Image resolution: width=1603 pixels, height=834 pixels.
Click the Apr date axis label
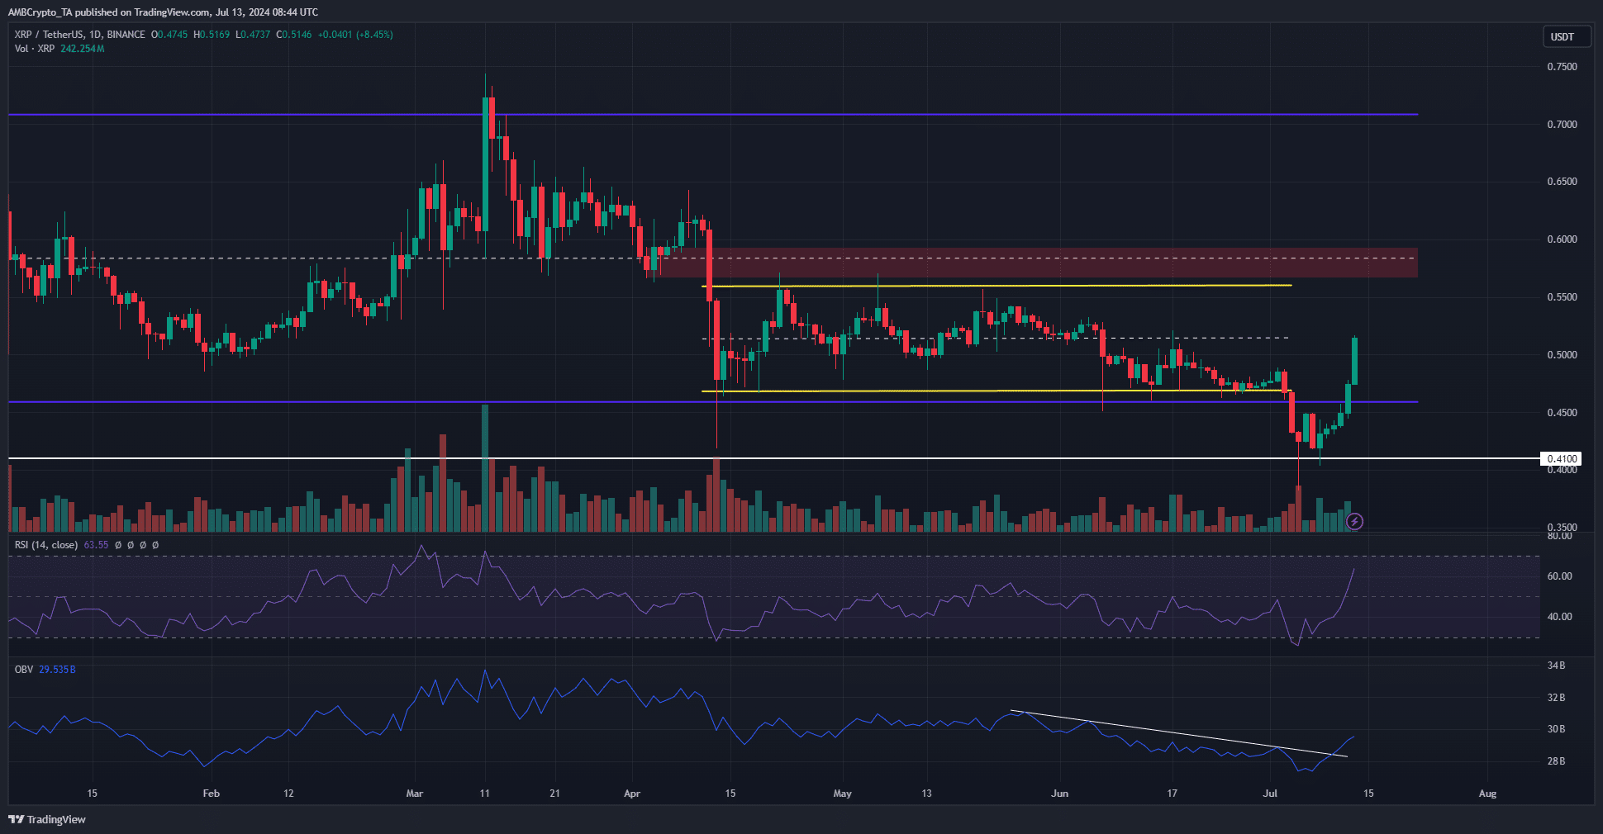632,794
